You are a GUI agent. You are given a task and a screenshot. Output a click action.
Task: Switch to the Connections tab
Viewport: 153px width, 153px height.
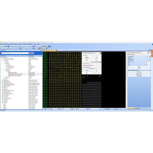click(x=137, y=108)
